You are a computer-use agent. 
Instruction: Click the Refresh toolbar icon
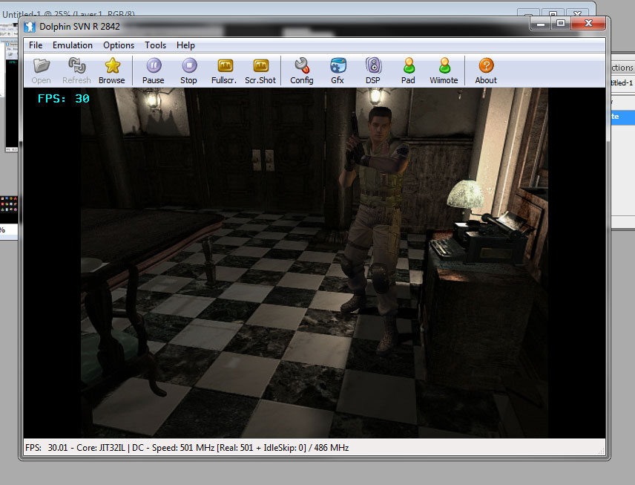tap(76, 65)
